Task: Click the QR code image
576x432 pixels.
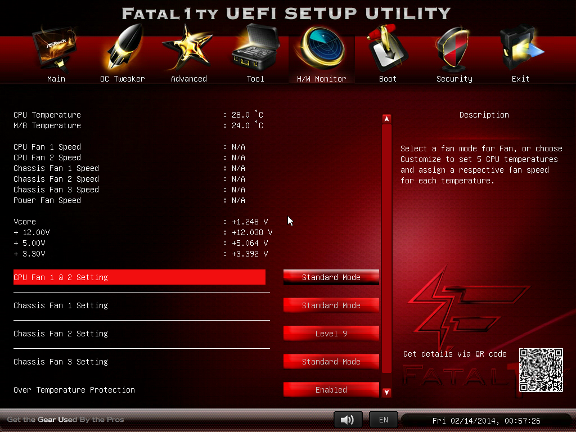Action: point(541,370)
